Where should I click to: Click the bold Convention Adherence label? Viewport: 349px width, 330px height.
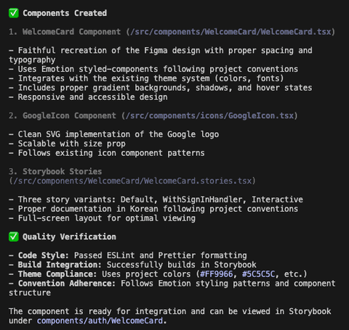click(67, 284)
